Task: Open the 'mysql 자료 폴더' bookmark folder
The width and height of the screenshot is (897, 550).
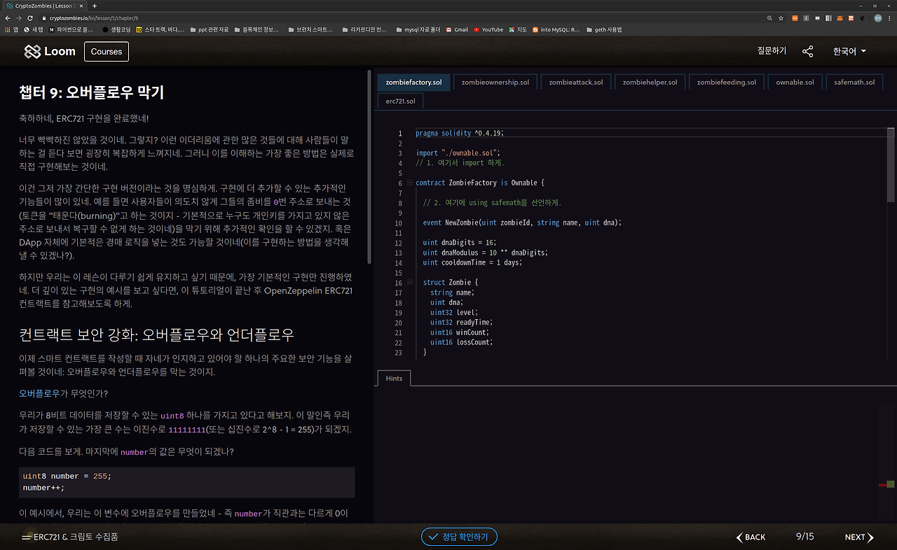Action: point(418,29)
